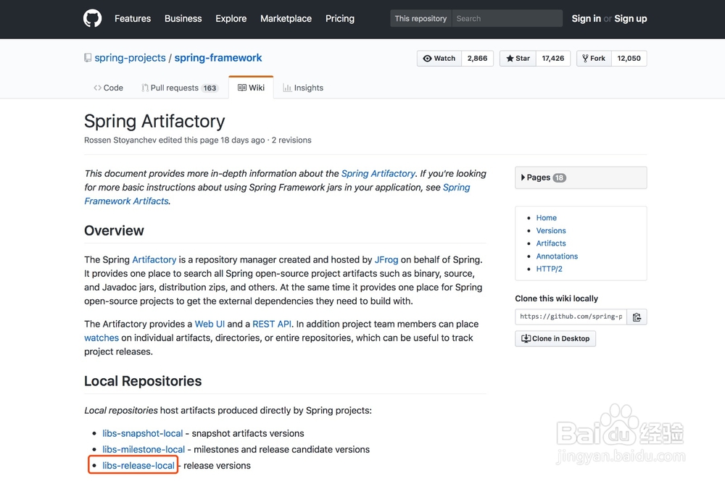The image size is (725, 481).
Task: Click Sign up link
Action: (x=630, y=19)
